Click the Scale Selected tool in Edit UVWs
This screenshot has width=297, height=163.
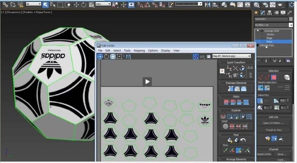[x=113, y=57]
